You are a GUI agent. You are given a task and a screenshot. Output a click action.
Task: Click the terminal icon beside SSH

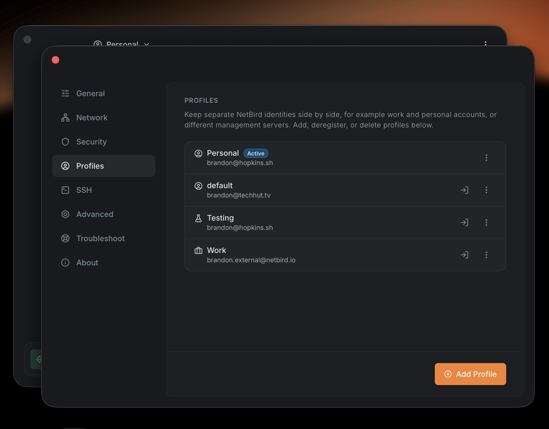tap(65, 190)
